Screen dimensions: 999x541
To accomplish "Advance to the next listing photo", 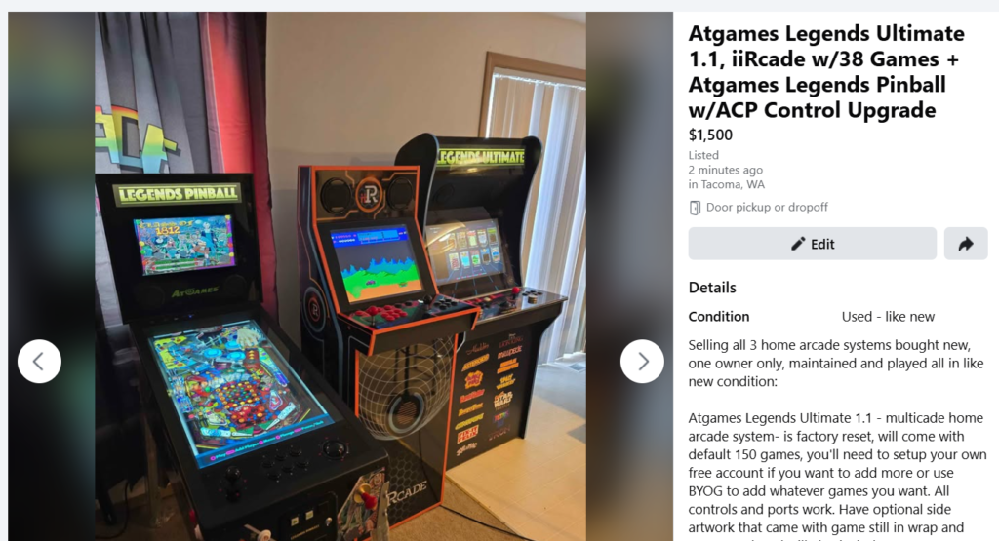I will click(642, 362).
